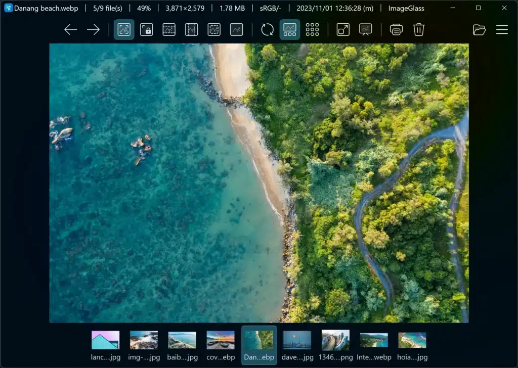Click the 'sRGB/-' color profile text
518x368 pixels.
(271, 8)
